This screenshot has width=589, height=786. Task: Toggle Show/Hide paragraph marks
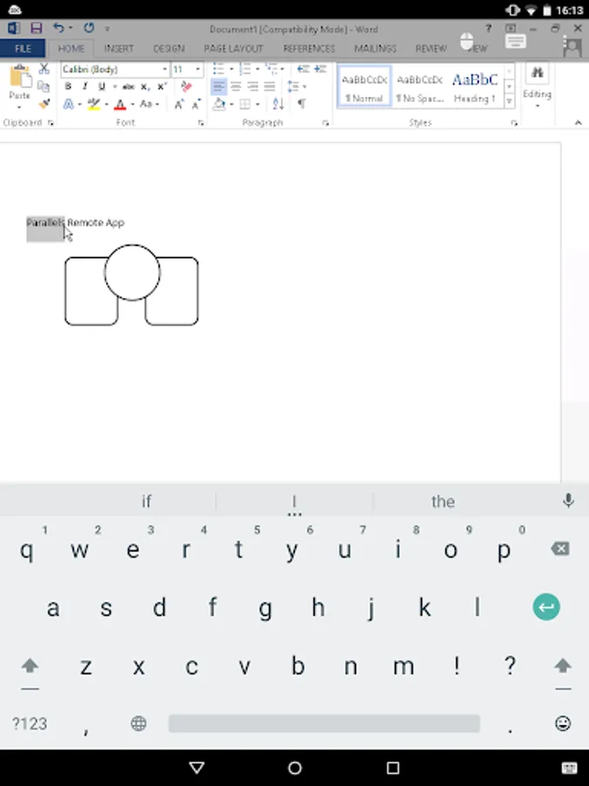click(302, 104)
